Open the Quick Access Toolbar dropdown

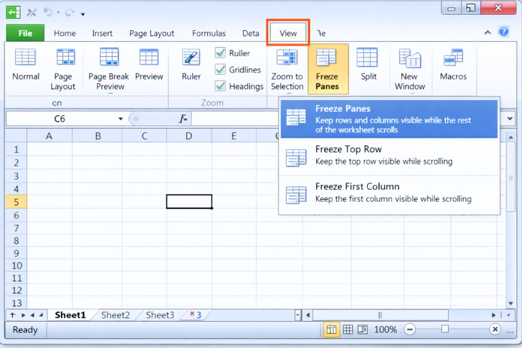[x=83, y=13]
